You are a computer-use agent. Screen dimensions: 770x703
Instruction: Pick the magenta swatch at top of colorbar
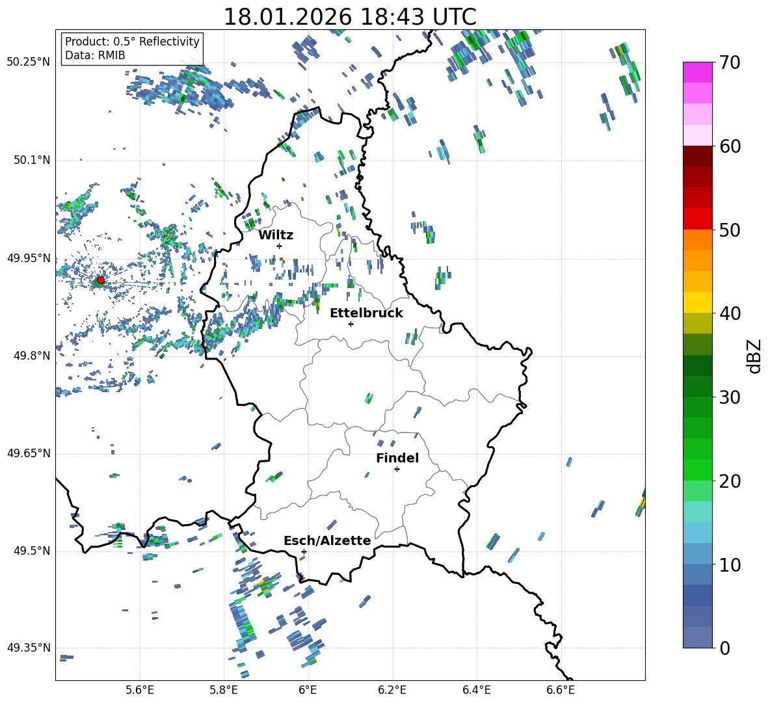[x=697, y=72]
